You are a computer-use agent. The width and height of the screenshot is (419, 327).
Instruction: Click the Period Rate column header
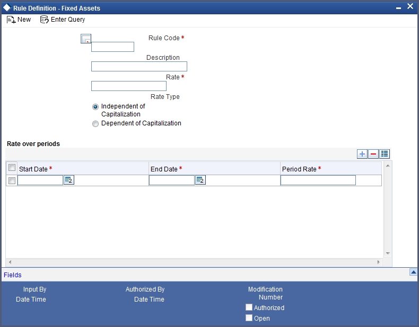(x=331, y=169)
